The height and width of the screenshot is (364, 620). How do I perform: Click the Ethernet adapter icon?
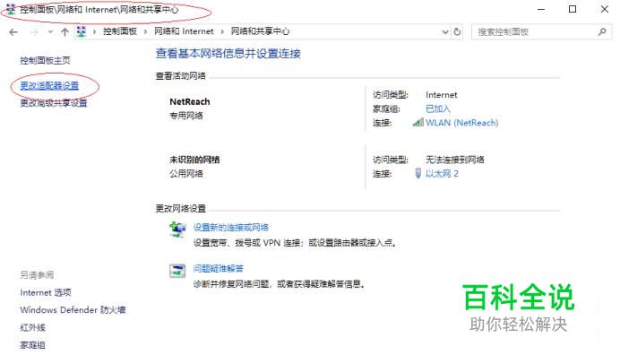pos(418,173)
